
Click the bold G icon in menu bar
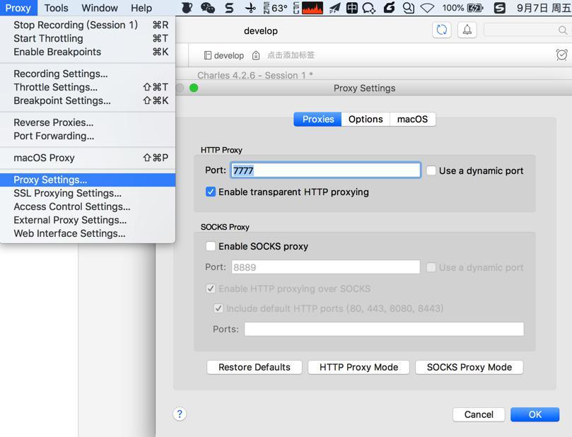click(389, 8)
